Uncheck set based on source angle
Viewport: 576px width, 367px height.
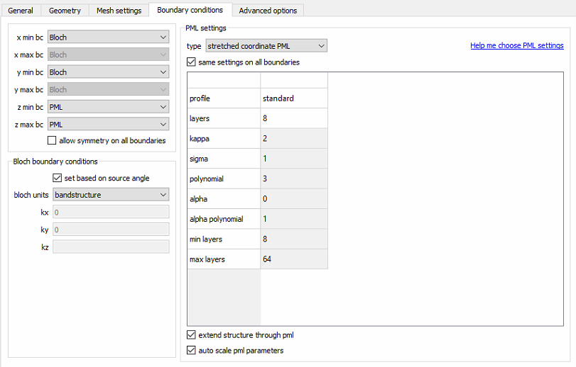click(x=58, y=178)
